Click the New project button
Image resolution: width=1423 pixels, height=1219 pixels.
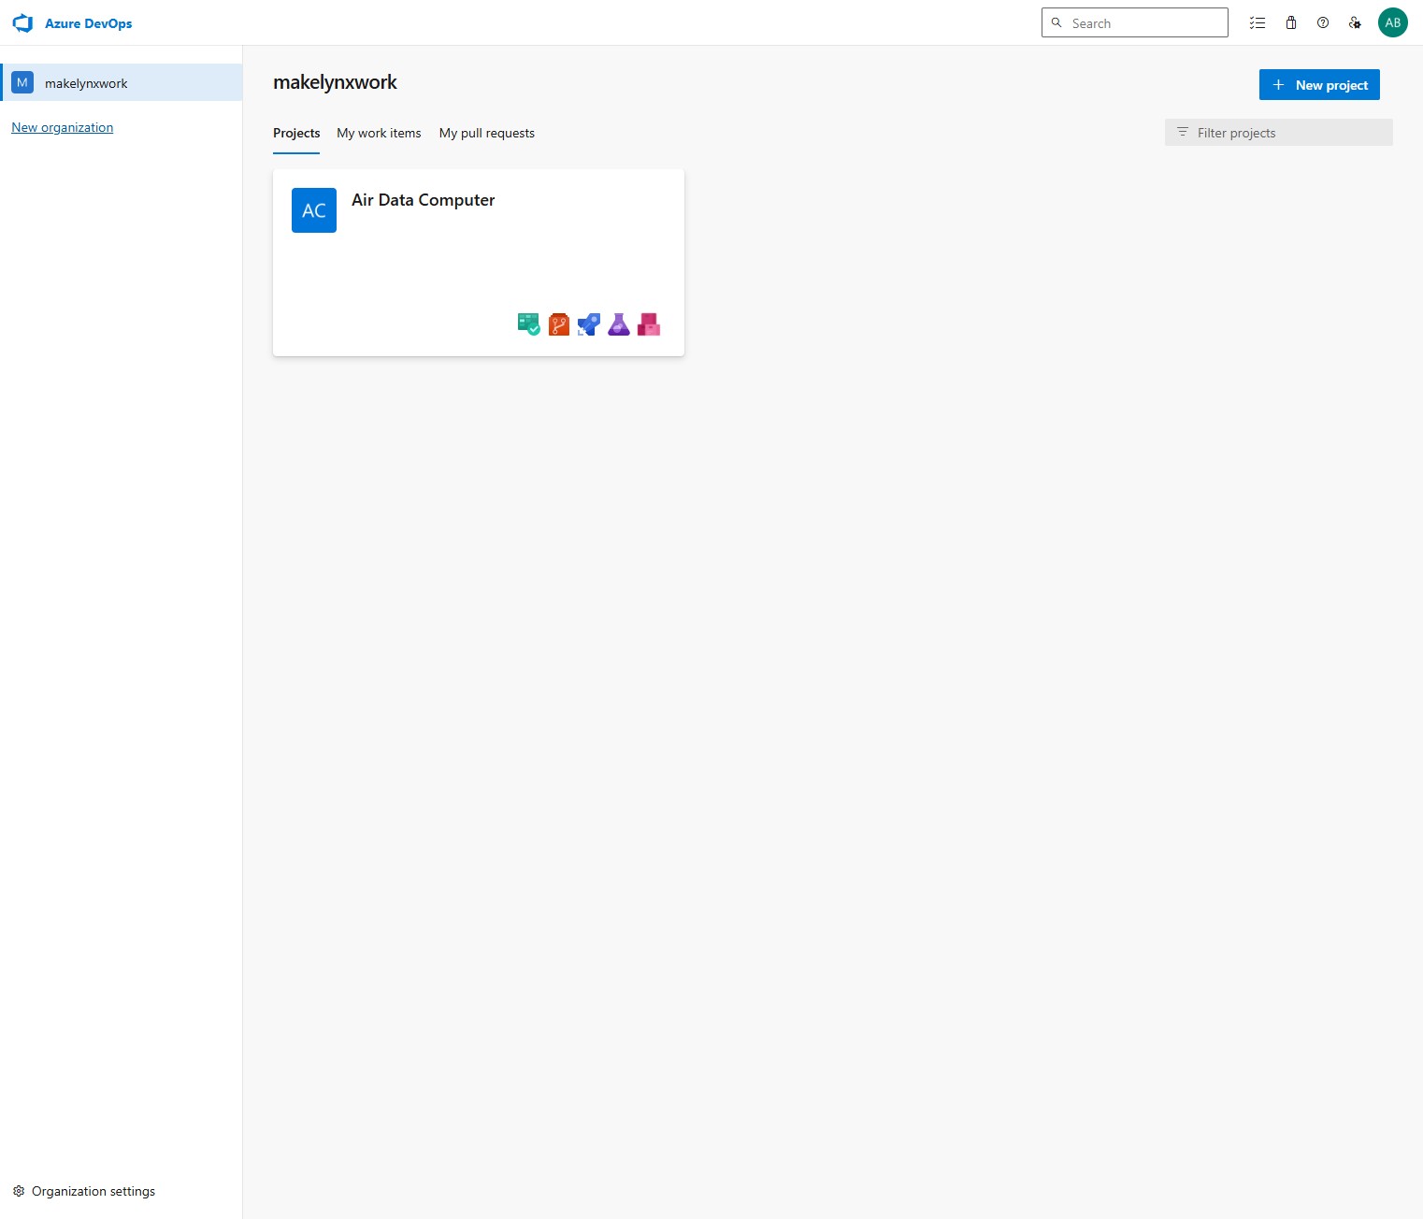pyautogui.click(x=1319, y=85)
